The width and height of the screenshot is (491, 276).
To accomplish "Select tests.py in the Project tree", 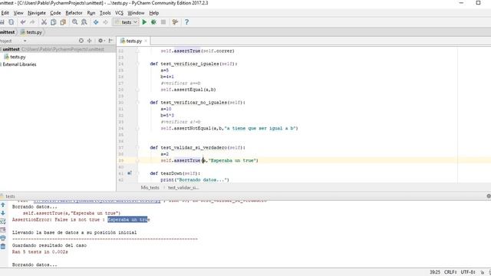I will coord(15,57).
